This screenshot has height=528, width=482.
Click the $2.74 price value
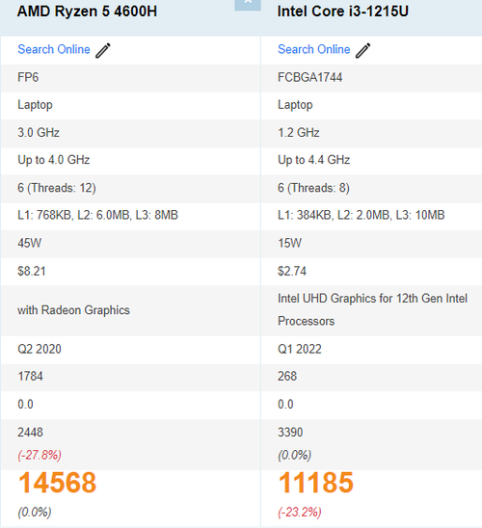292,271
